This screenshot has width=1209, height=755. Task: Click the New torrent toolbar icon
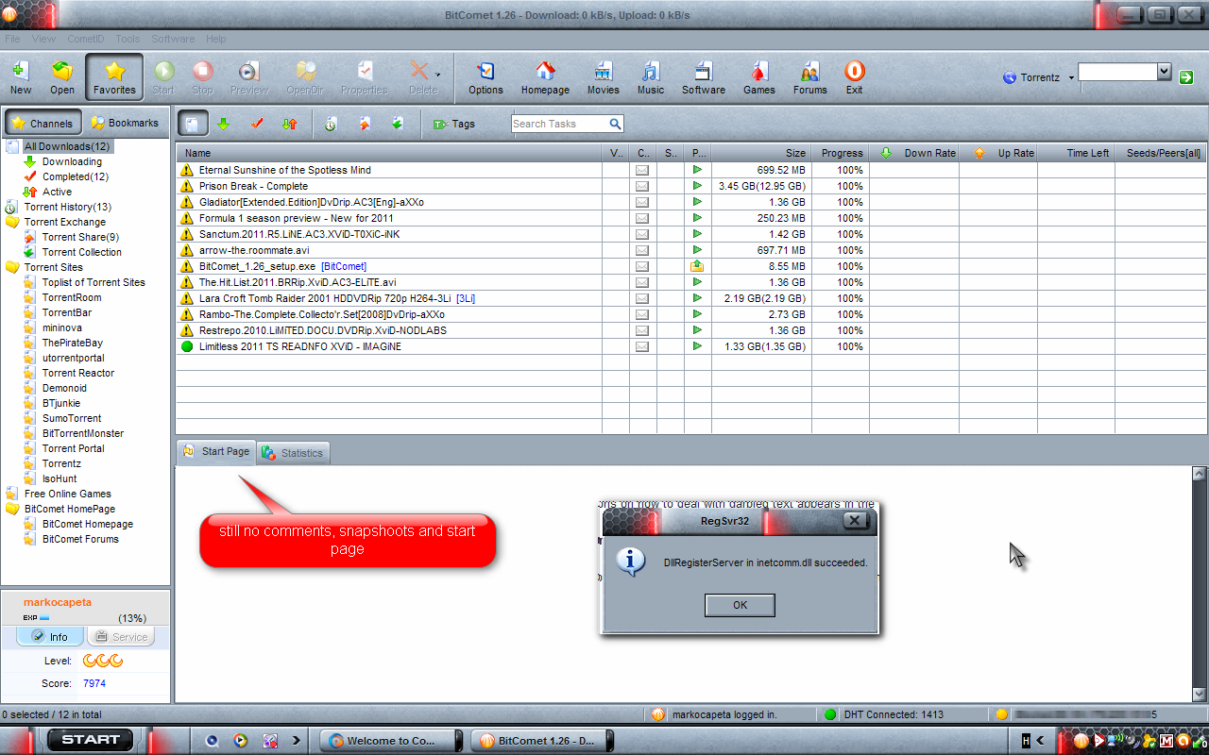point(20,76)
